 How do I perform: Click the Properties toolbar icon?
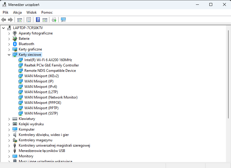(29, 20)
